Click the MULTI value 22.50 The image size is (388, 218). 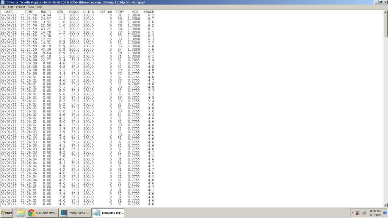click(46, 26)
